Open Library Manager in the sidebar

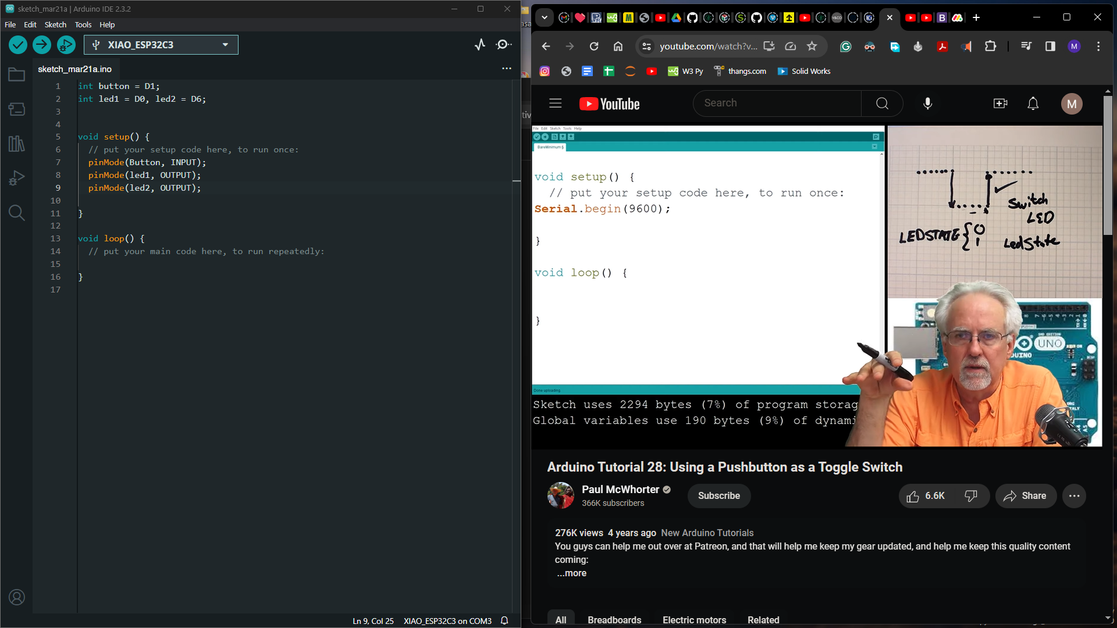pyautogui.click(x=17, y=144)
